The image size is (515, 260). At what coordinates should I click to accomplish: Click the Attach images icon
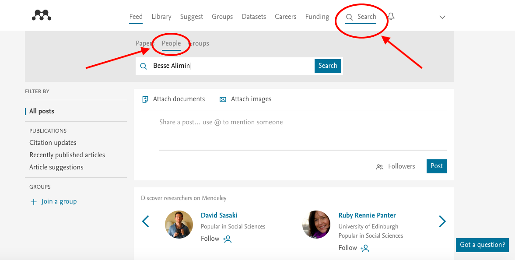coord(223,99)
